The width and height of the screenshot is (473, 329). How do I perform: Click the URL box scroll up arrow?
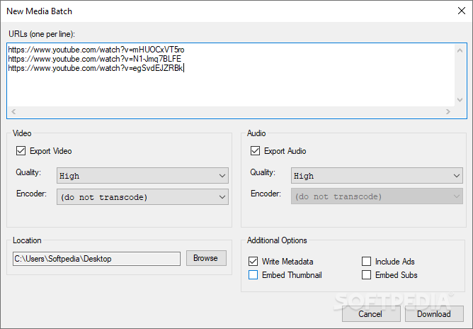460,50
